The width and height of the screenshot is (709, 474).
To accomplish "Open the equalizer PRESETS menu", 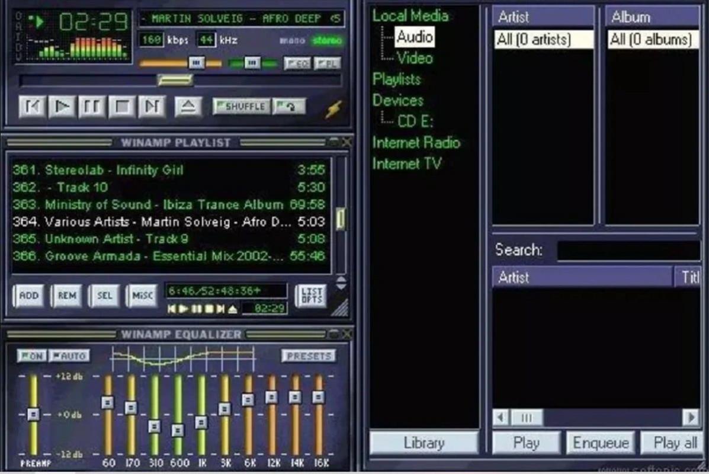I will (x=308, y=356).
